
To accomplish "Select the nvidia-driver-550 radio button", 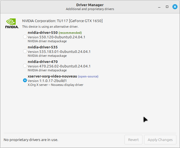I will click(x=25, y=37).
